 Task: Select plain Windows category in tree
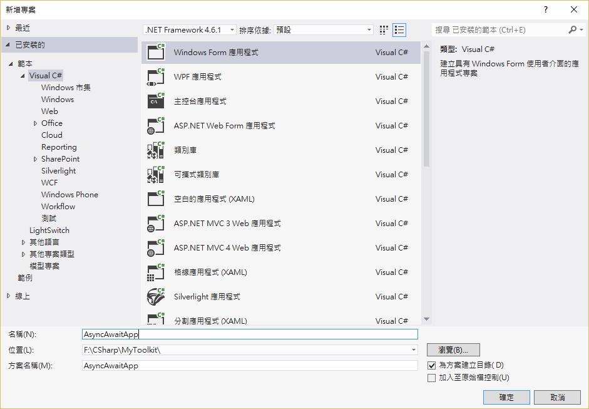[x=58, y=99]
